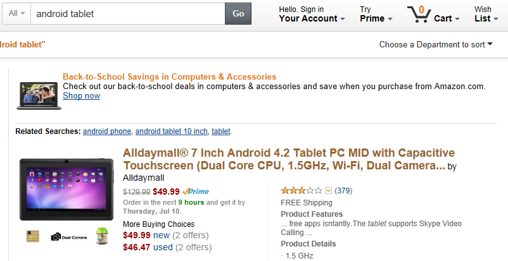Image resolution: width=508 pixels, height=261 pixels.
Task: Click the search box containing android tablet
Action: tap(127, 13)
